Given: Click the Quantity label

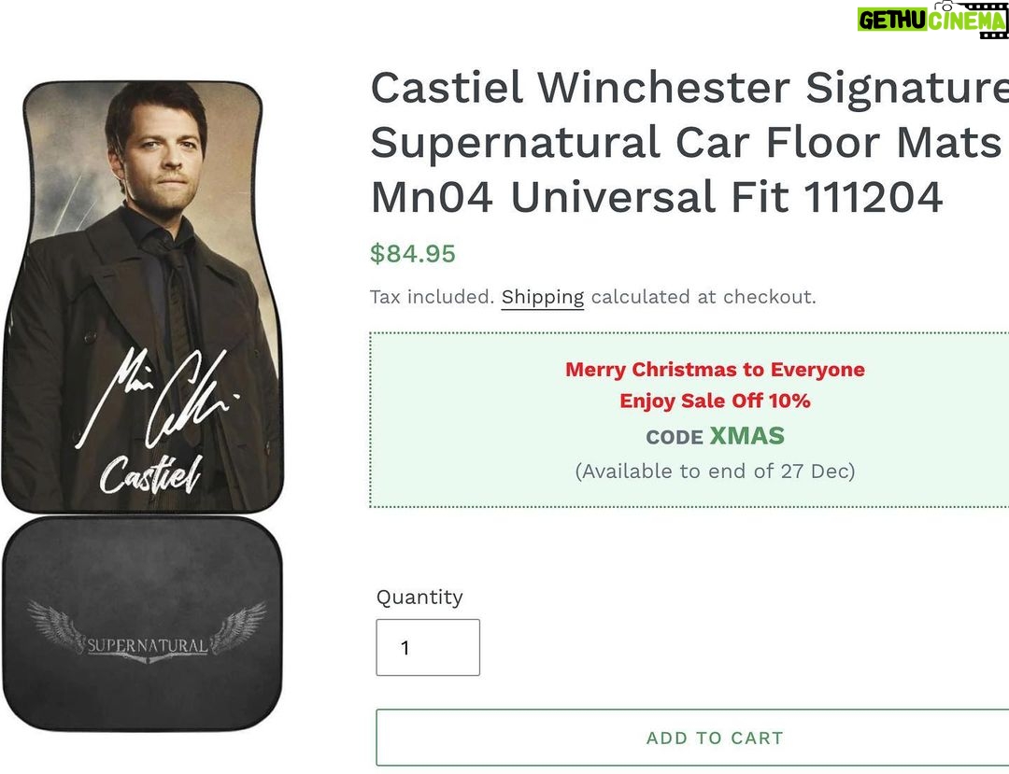Looking at the screenshot, I should [419, 598].
